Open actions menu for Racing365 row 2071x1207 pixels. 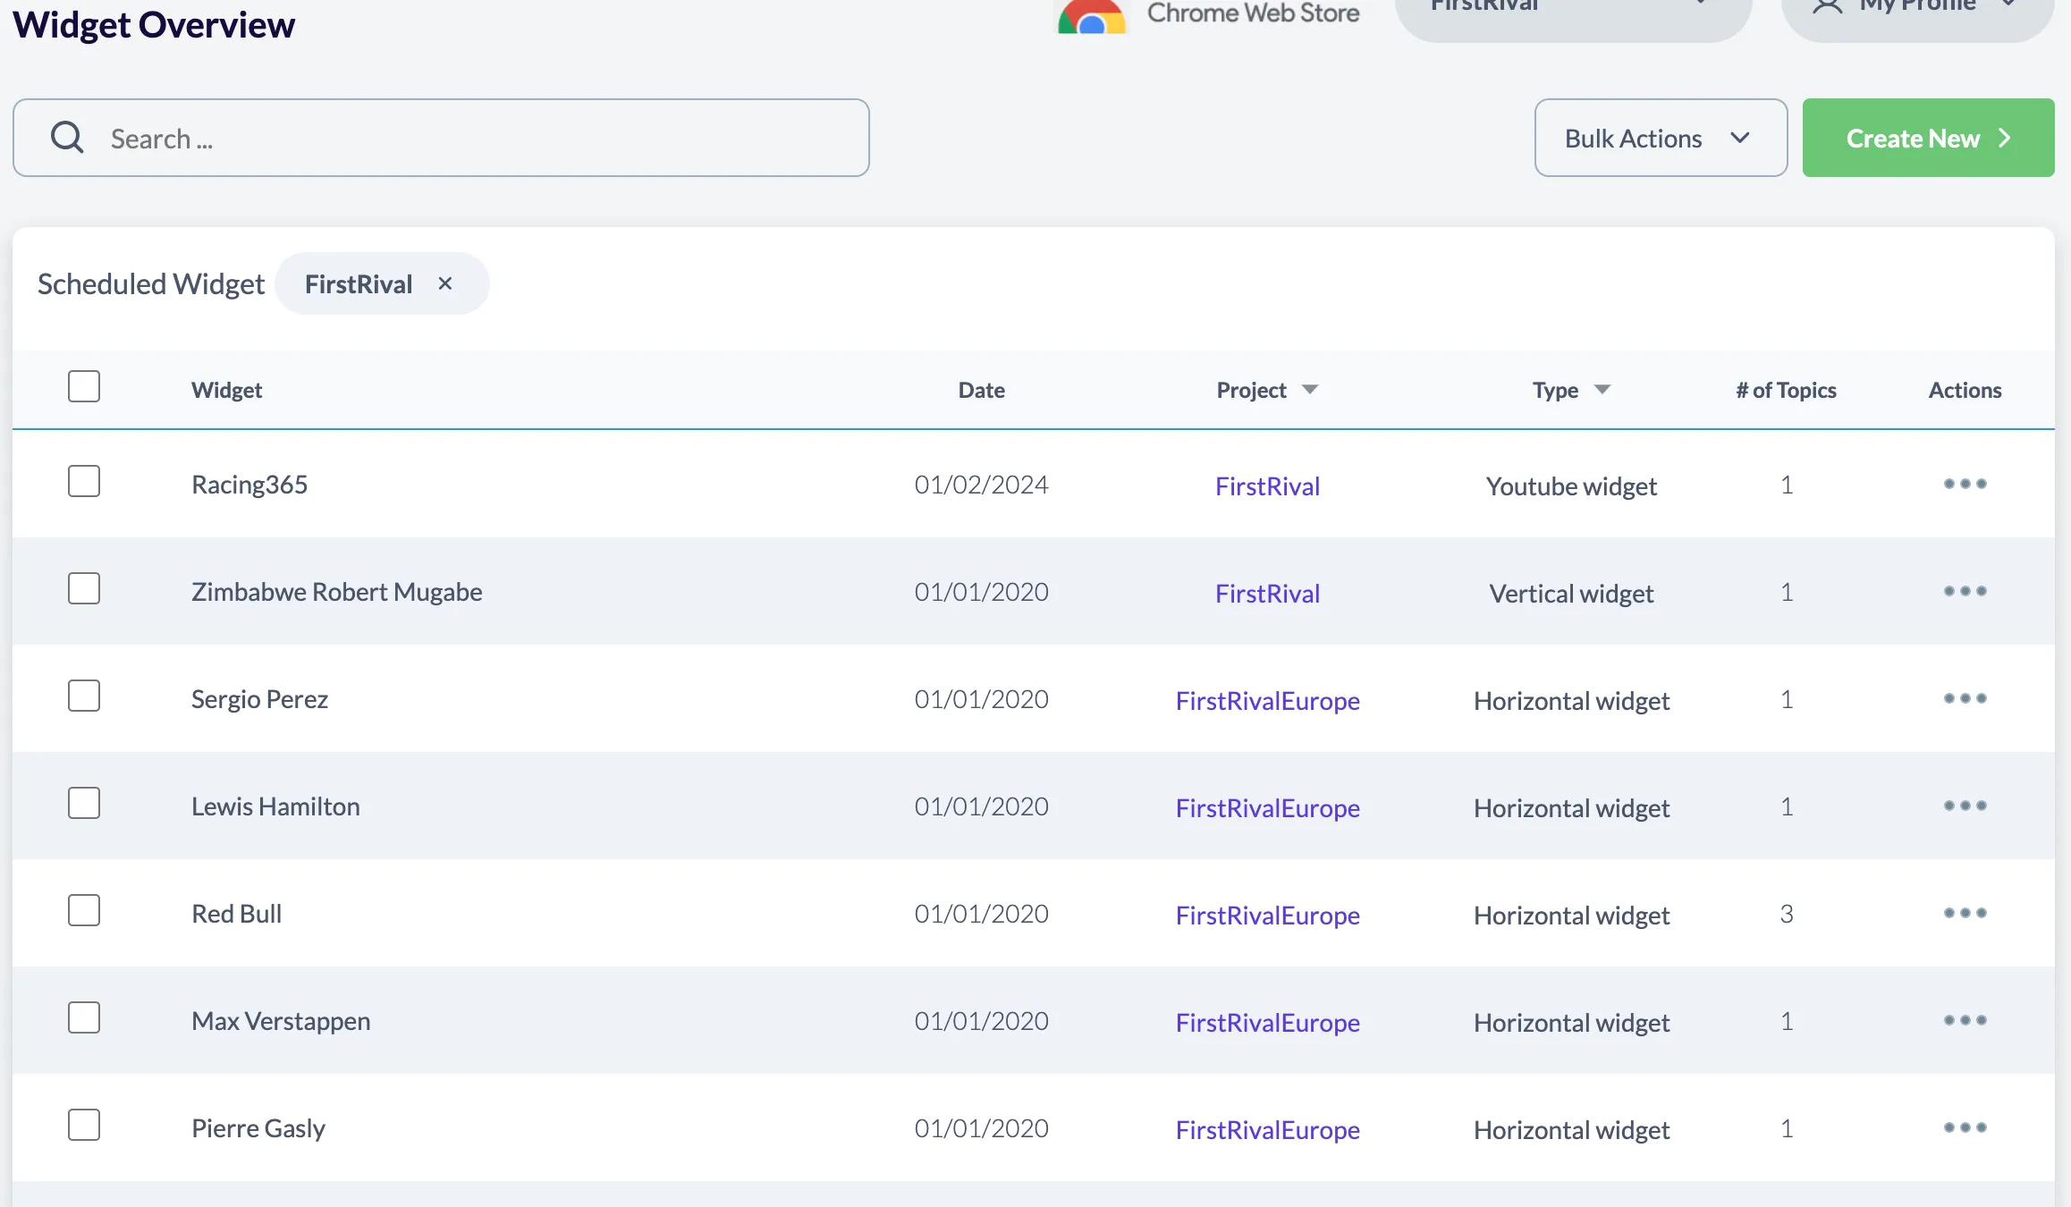1965,484
